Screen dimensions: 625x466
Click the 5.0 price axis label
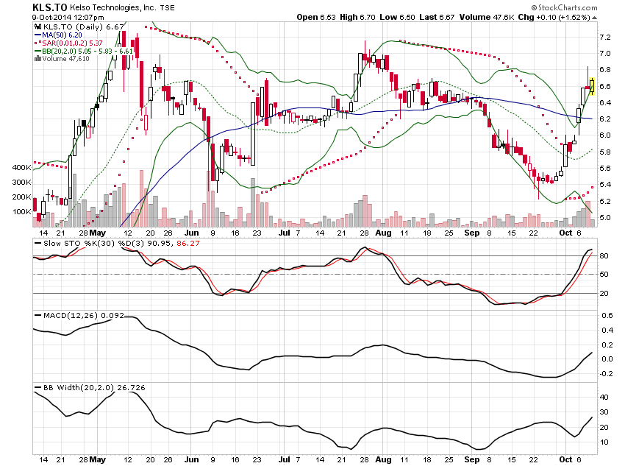pyautogui.click(x=604, y=218)
